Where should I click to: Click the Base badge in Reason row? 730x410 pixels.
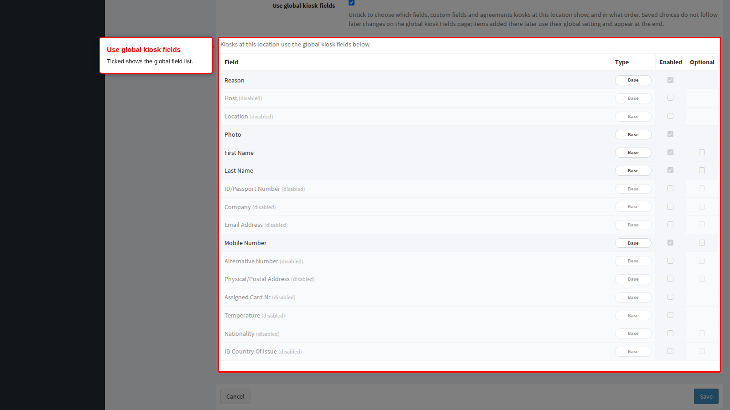(x=633, y=80)
